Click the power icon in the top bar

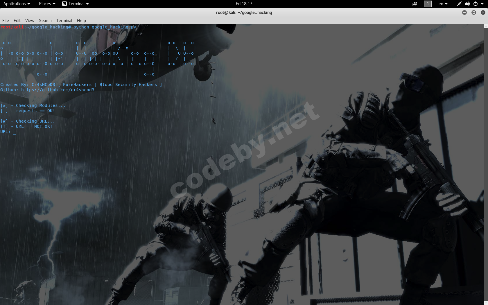pyautogui.click(x=476, y=4)
